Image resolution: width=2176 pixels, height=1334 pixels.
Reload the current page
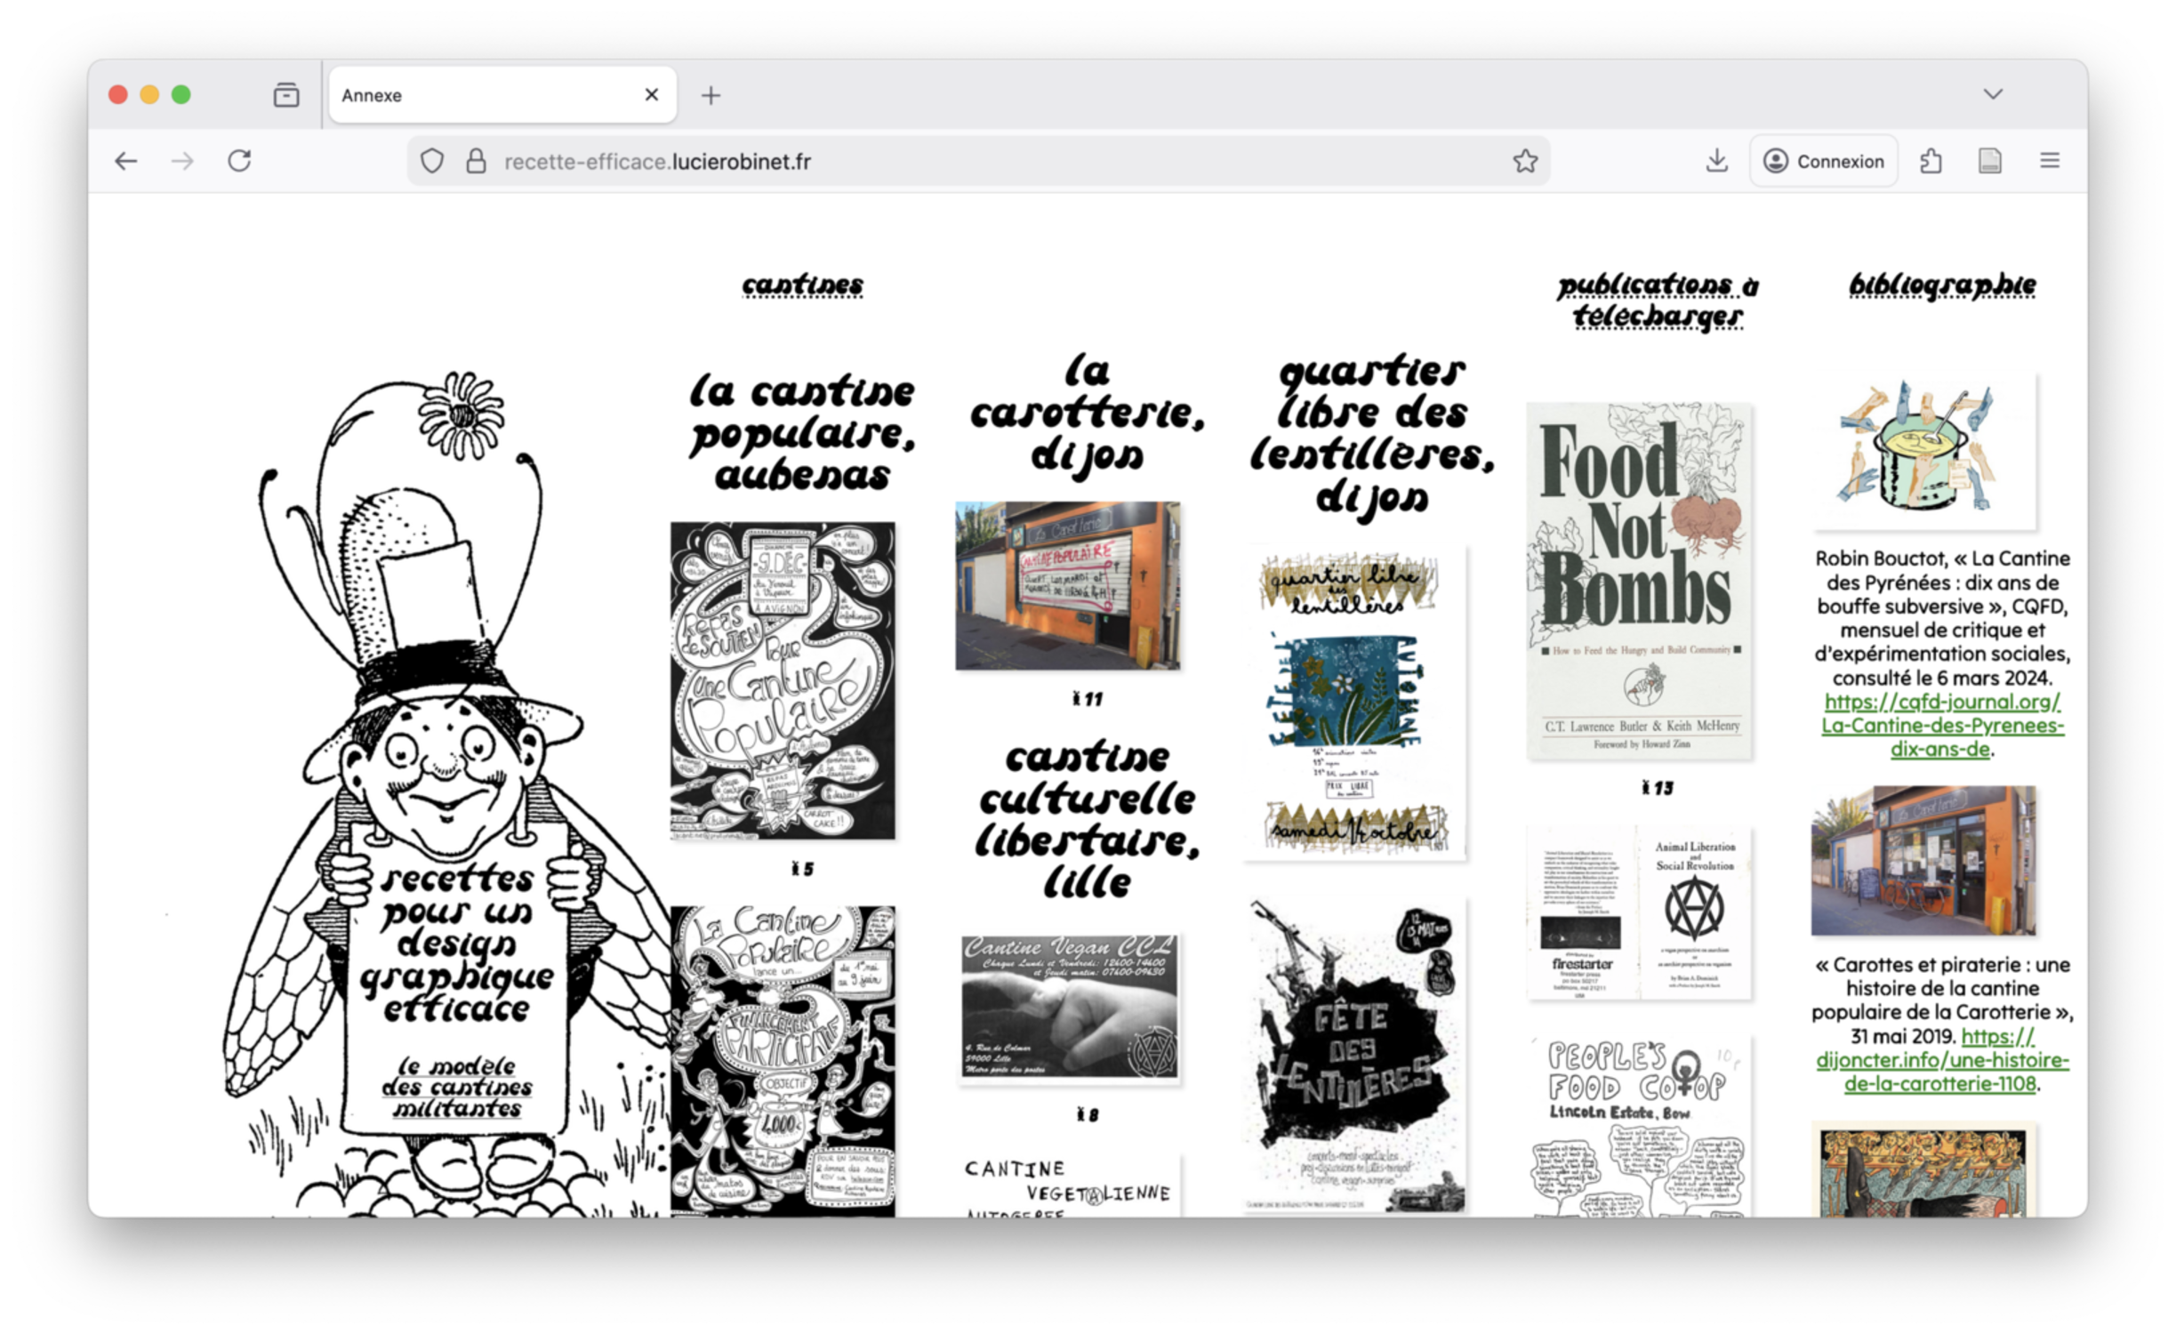(x=239, y=161)
